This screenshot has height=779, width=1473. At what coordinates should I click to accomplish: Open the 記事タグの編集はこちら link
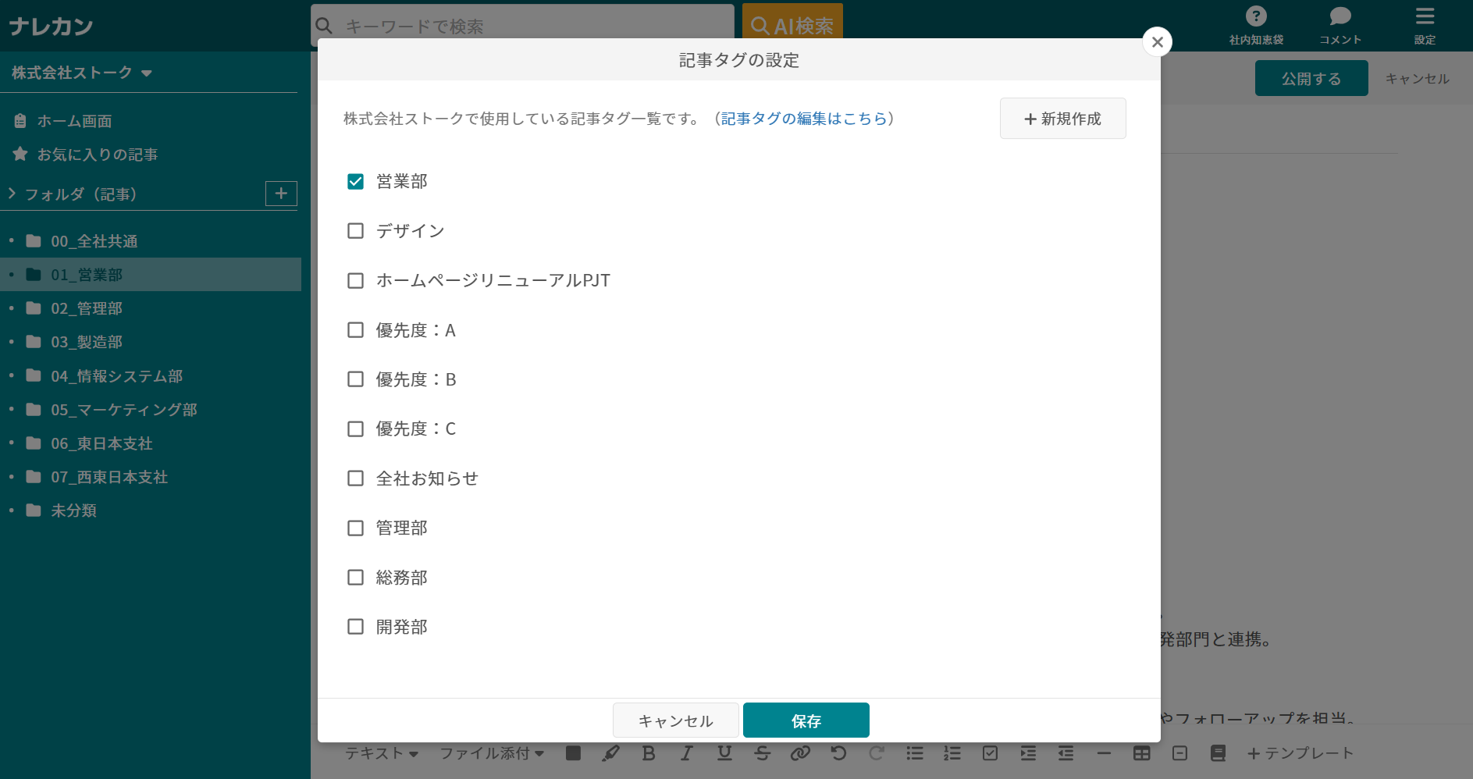click(806, 119)
